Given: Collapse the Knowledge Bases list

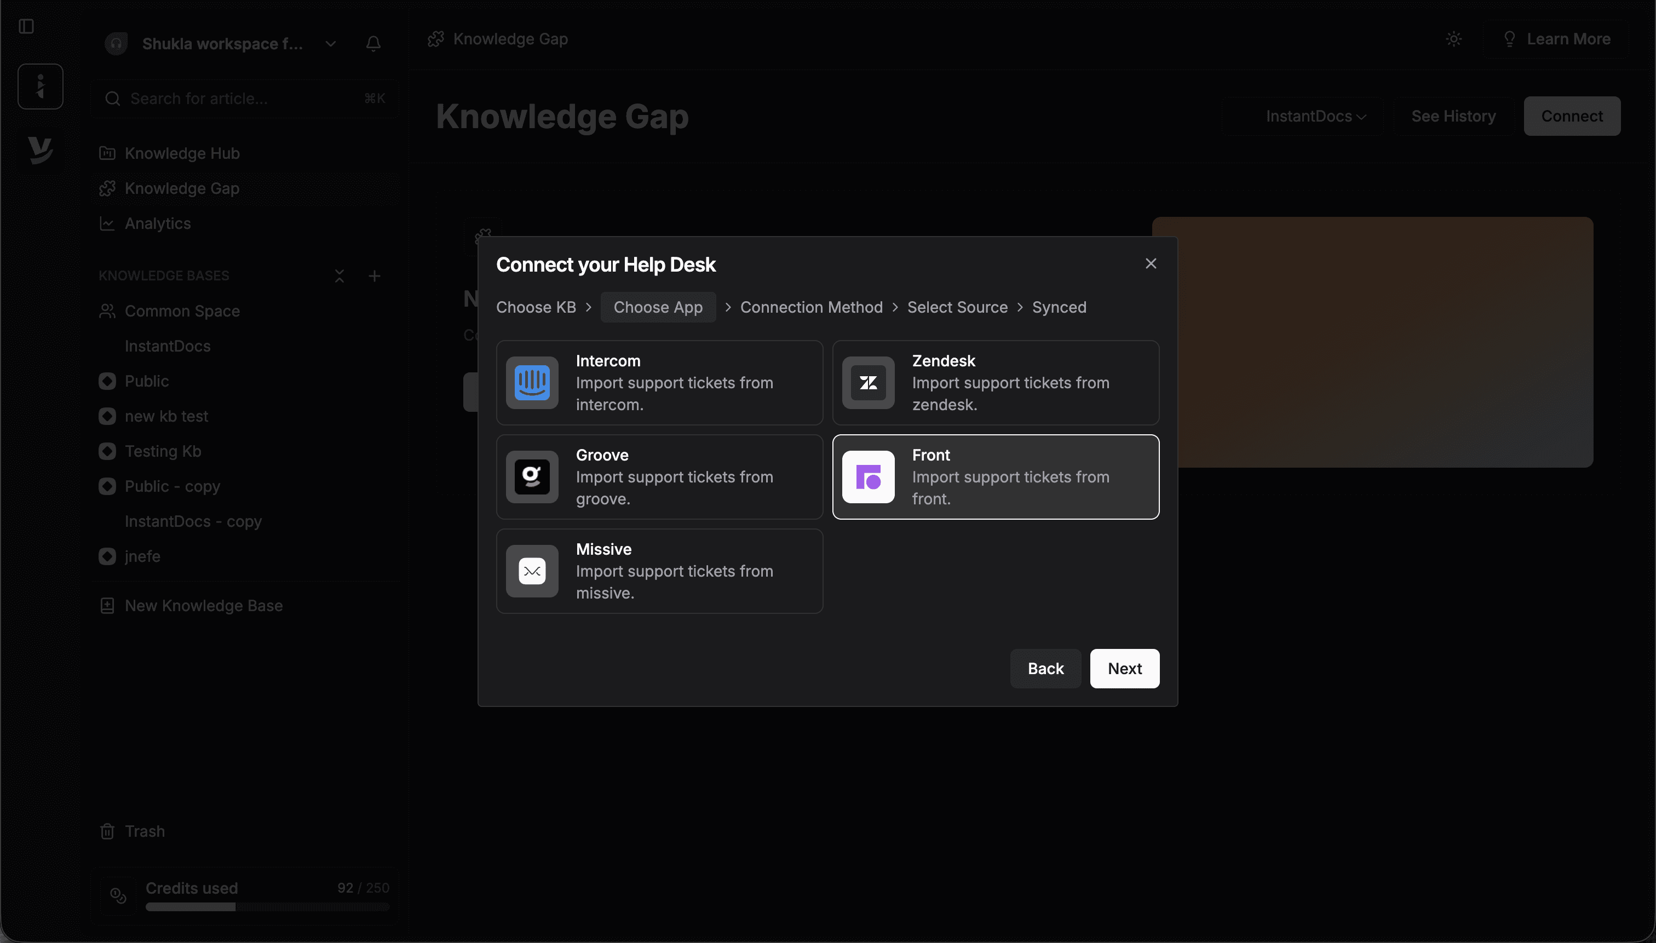Looking at the screenshot, I should tap(340, 275).
